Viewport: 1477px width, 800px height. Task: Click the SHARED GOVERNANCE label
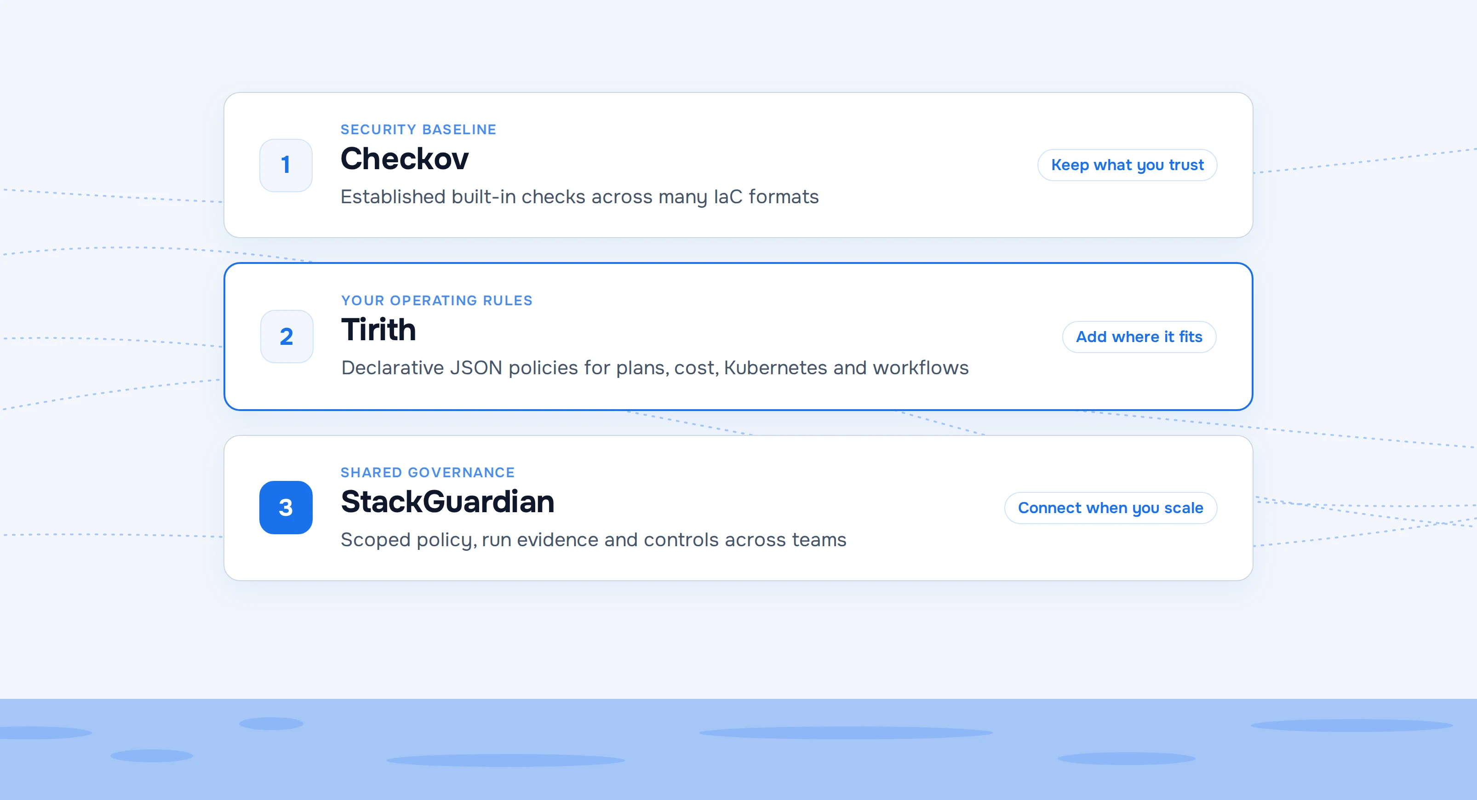click(427, 473)
